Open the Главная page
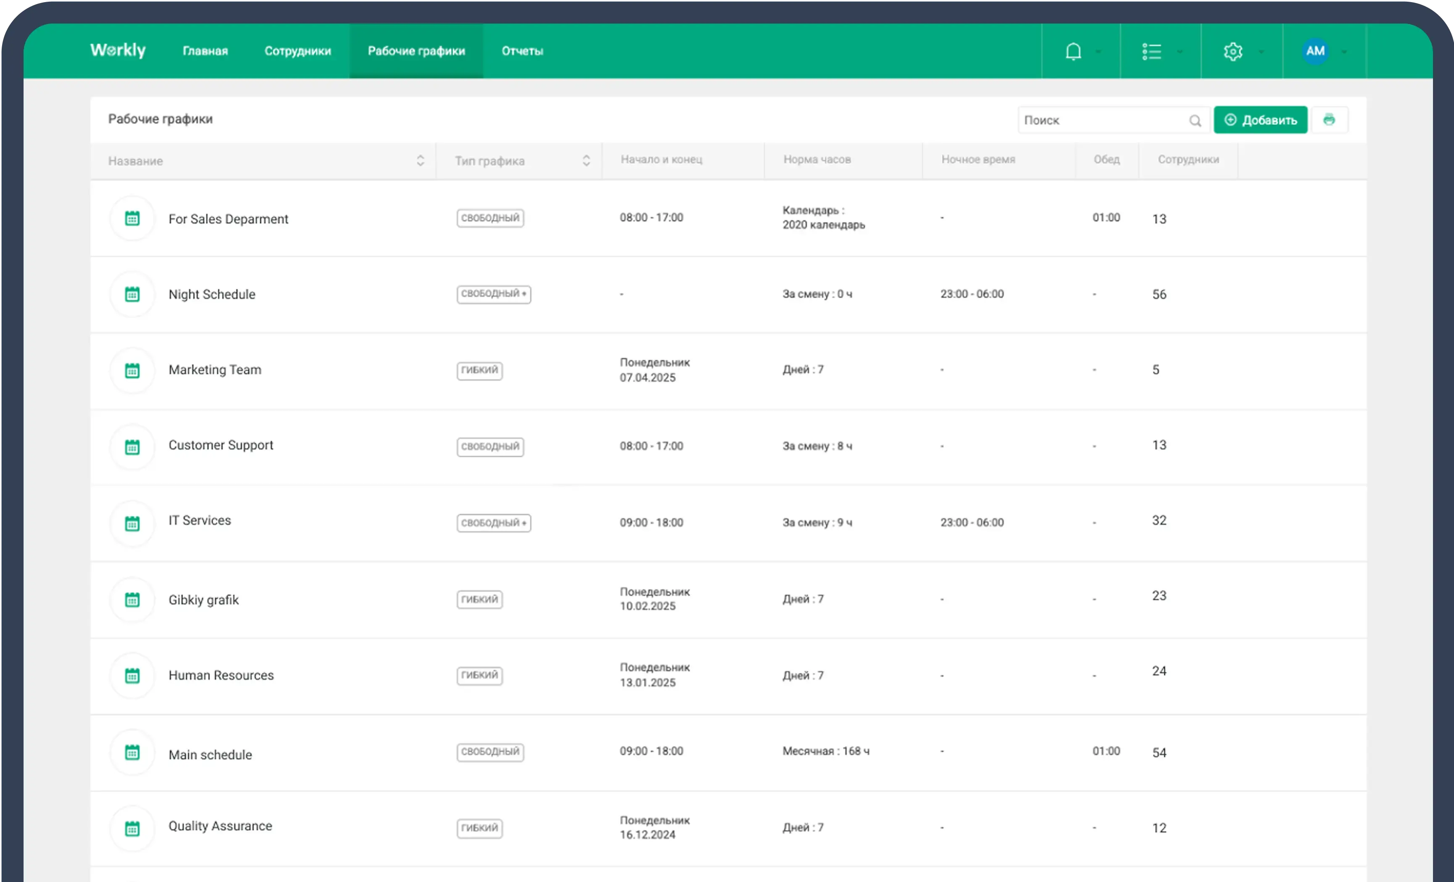This screenshot has height=882, width=1454. (205, 51)
